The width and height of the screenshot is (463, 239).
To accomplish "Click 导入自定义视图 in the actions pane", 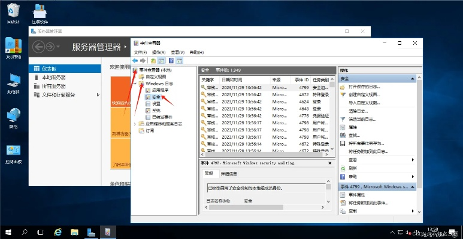I will pyautogui.click(x=364, y=103).
